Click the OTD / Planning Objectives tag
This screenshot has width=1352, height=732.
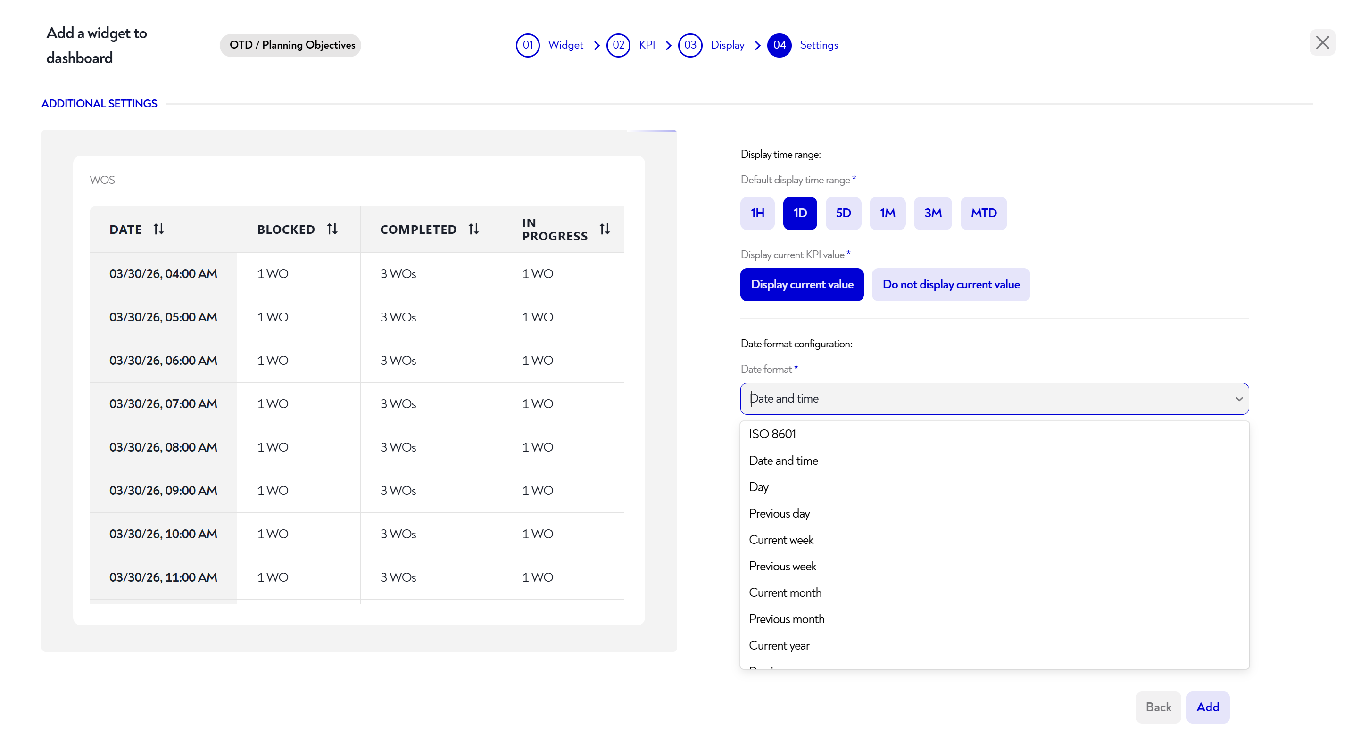(292, 45)
